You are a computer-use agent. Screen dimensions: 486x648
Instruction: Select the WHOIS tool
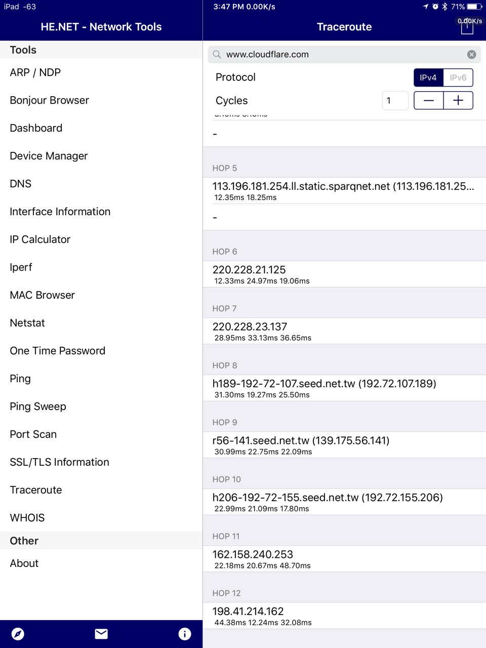[27, 518]
